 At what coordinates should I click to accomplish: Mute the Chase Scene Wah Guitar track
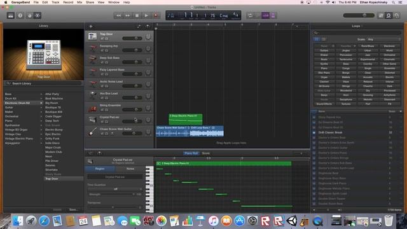pos(102,134)
